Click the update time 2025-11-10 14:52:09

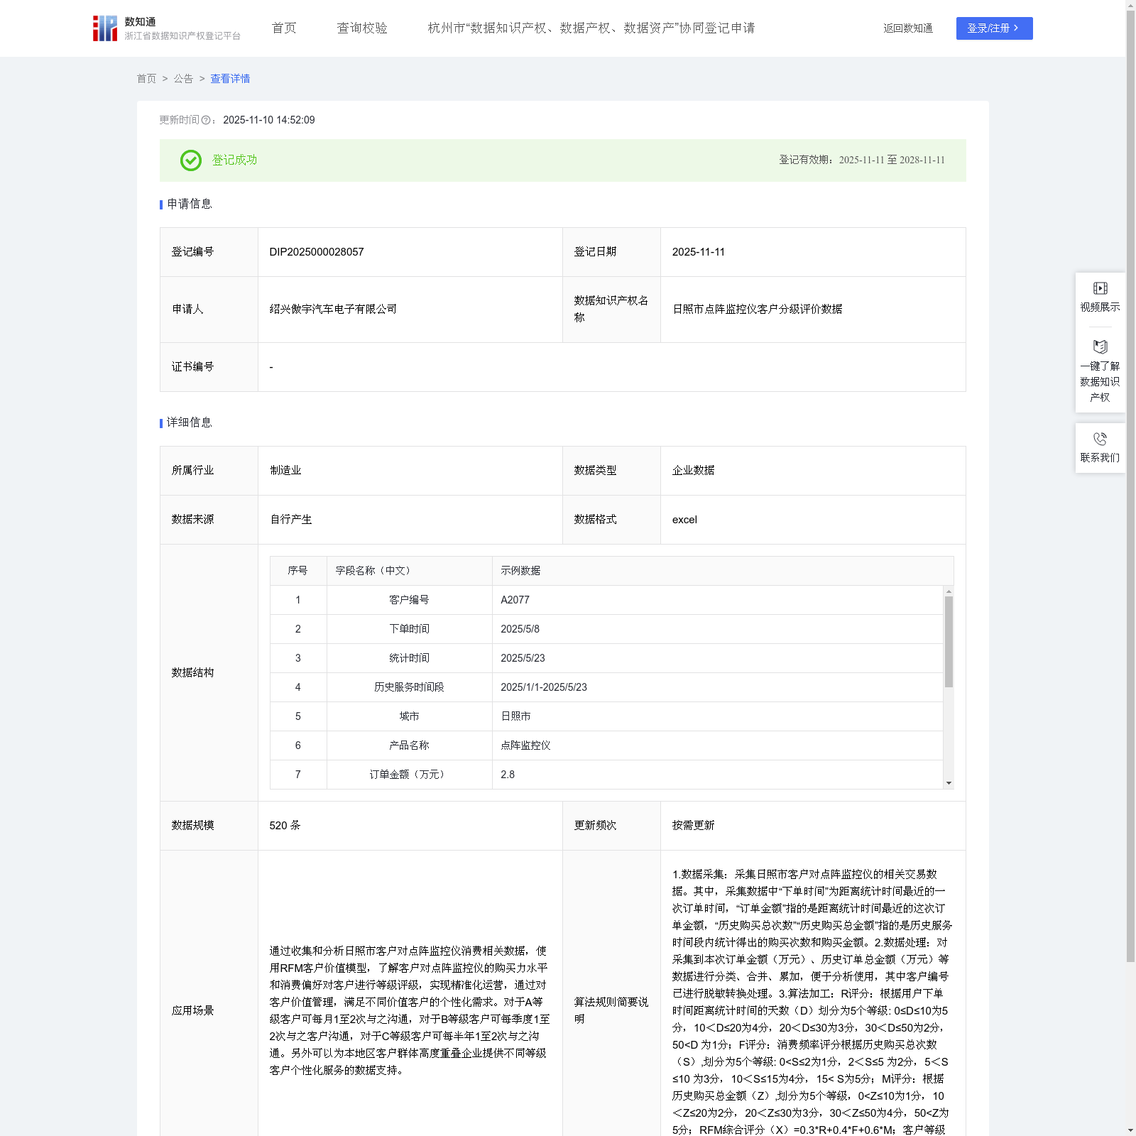coord(269,120)
